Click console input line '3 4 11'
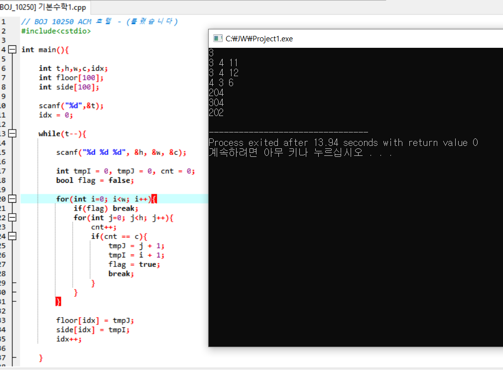503x370 pixels. [223, 63]
